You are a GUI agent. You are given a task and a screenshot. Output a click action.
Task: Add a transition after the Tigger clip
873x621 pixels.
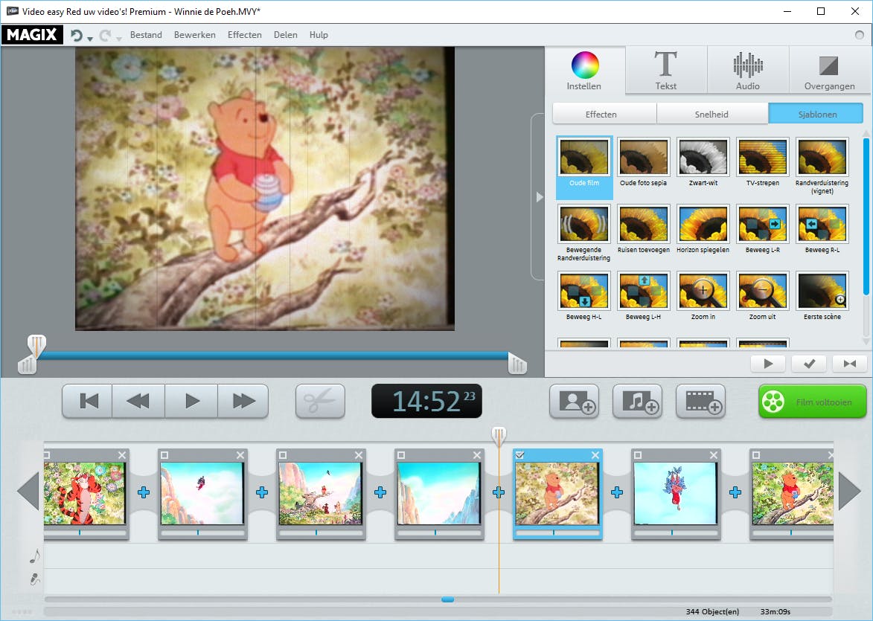point(144,492)
